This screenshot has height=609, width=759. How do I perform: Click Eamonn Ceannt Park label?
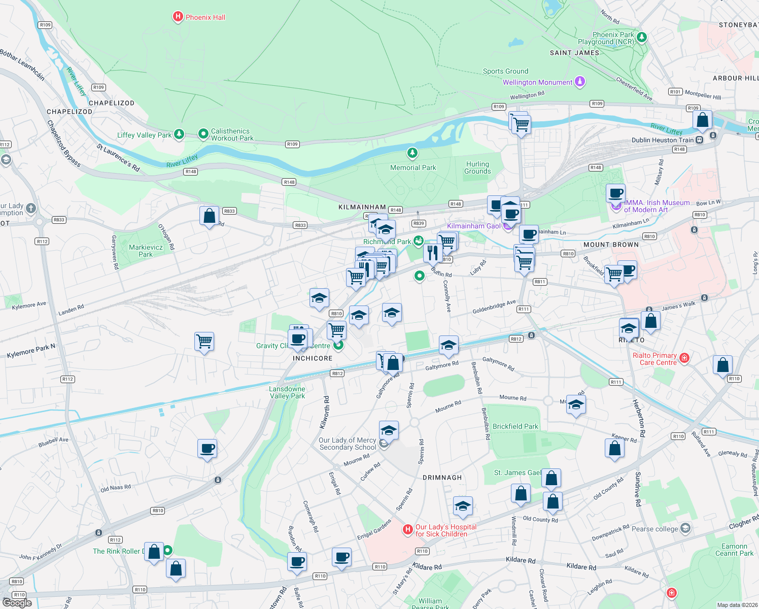coord(734,550)
